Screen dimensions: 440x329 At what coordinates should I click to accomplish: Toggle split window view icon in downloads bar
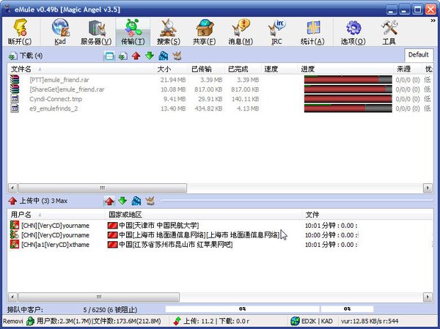coord(109,56)
